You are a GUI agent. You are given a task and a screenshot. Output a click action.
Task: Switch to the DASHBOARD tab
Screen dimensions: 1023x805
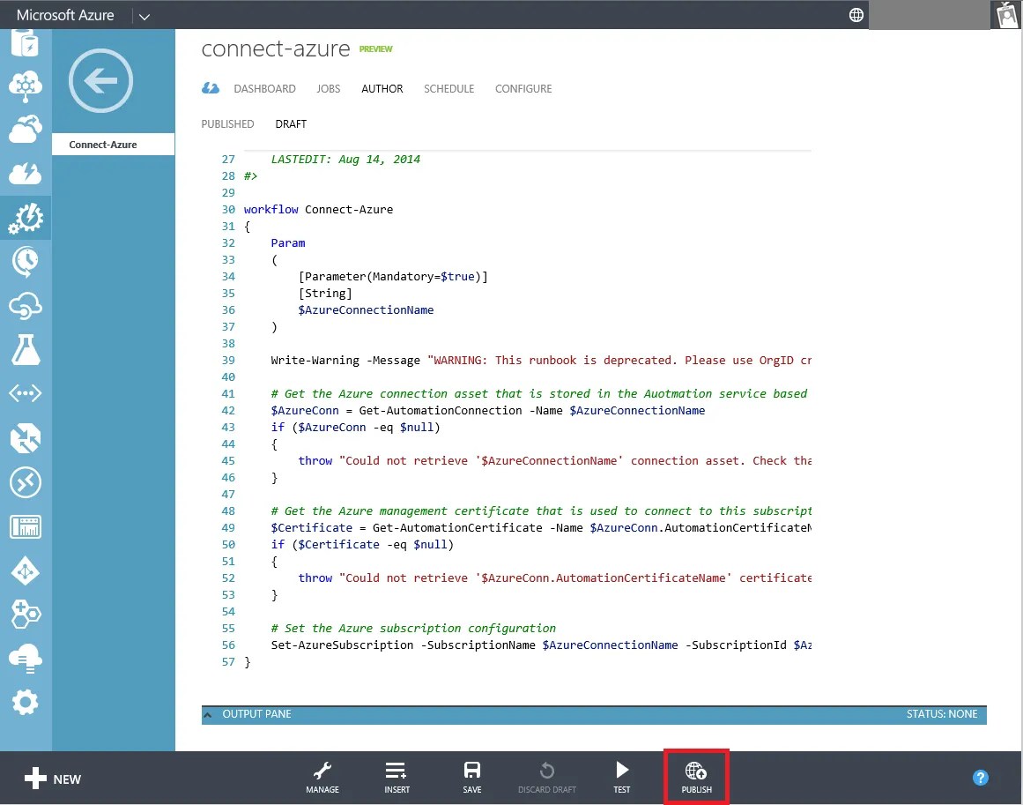pos(264,89)
